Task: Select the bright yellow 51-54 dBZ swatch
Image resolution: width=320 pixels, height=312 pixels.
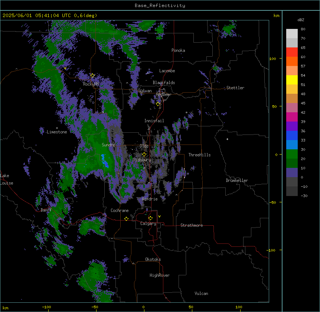Action: pyautogui.click(x=292, y=80)
